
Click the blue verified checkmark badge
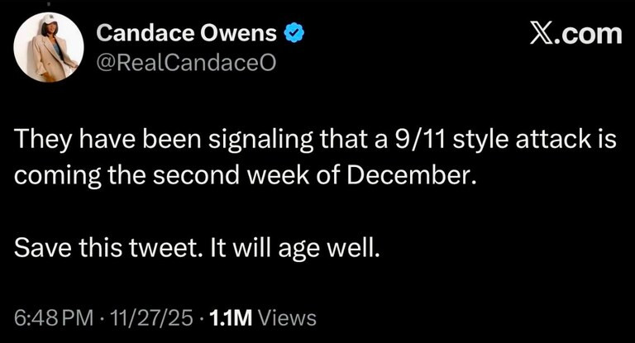294,34
